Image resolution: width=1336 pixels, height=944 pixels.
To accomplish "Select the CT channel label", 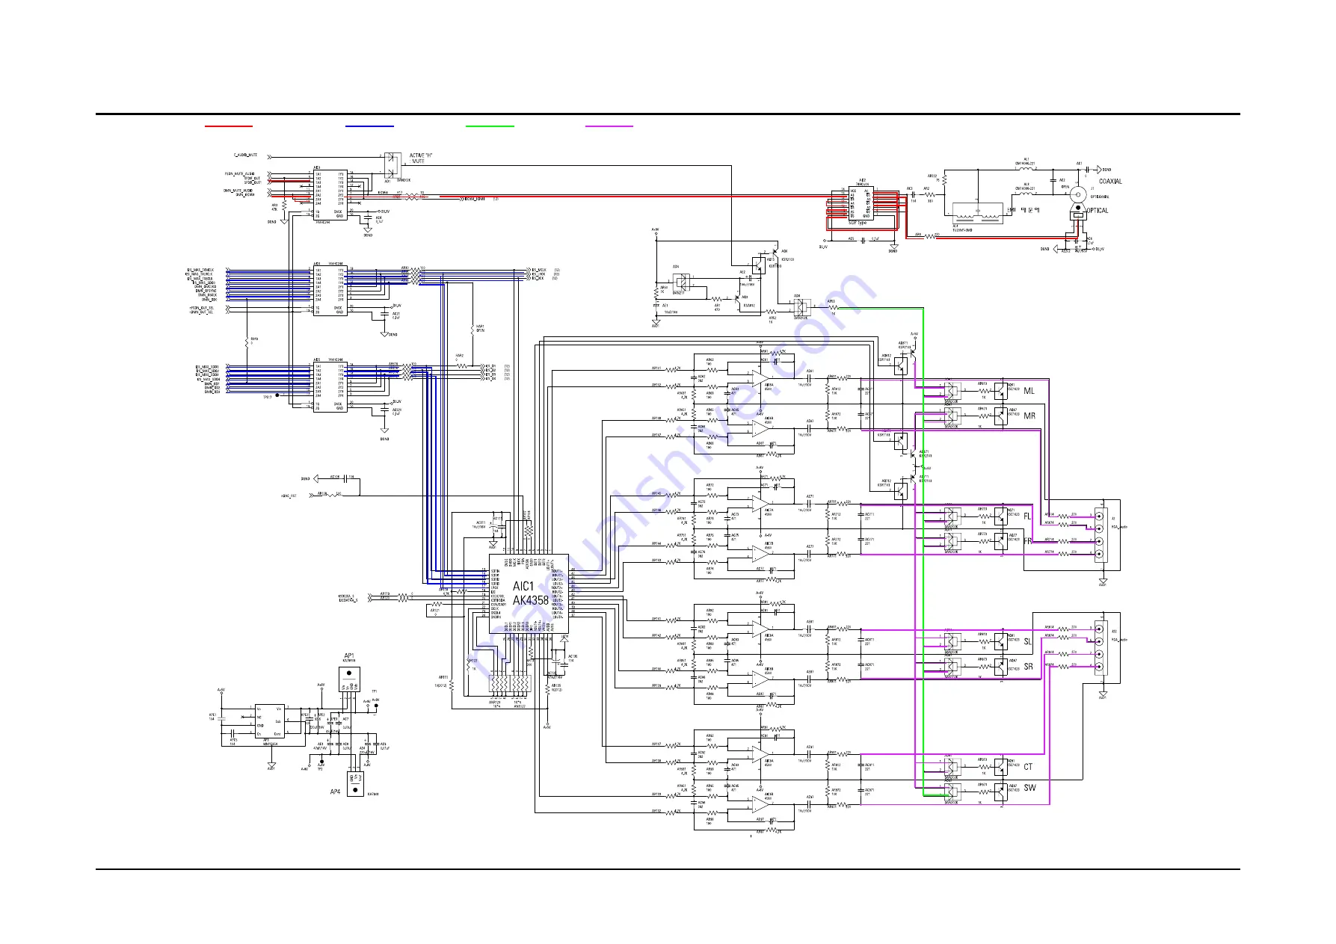I will pos(1029,767).
